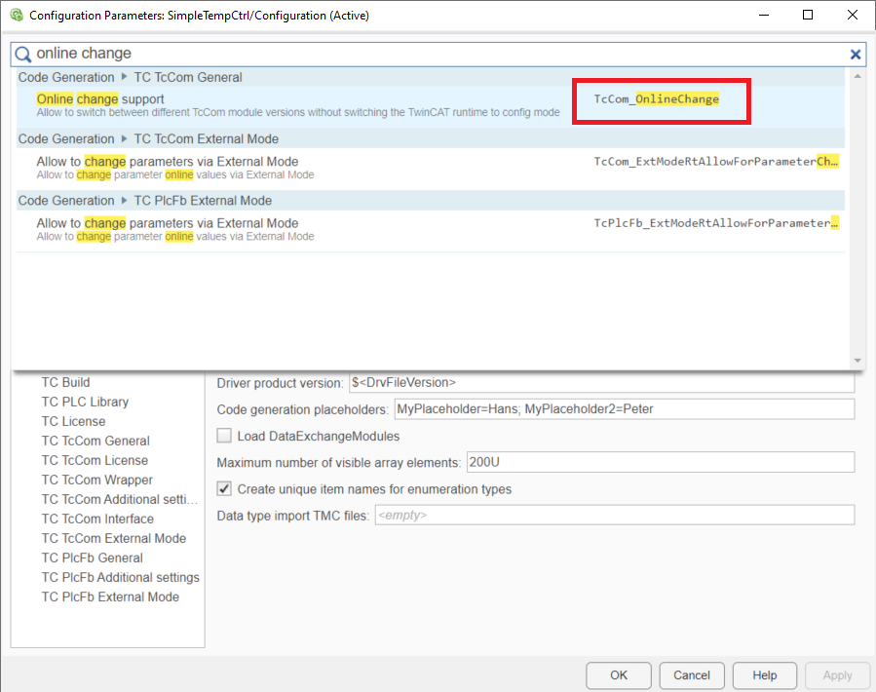Screen dimensions: 876x692
Task: Clear the search field with X icon
Action: coord(856,55)
